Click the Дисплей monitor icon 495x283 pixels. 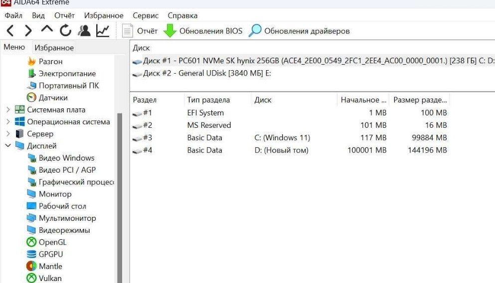pos(19,146)
